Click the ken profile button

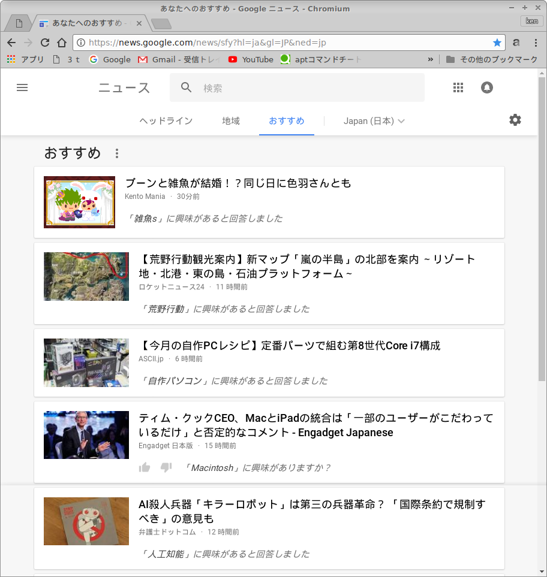531,21
